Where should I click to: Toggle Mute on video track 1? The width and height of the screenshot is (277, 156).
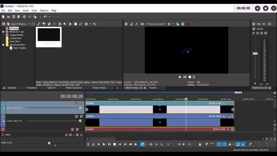tap(76, 104)
